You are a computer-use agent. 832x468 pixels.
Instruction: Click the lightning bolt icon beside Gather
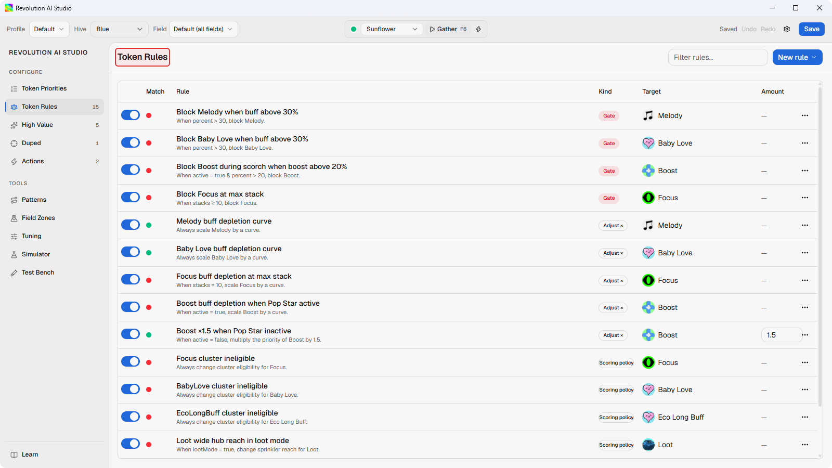click(x=478, y=29)
